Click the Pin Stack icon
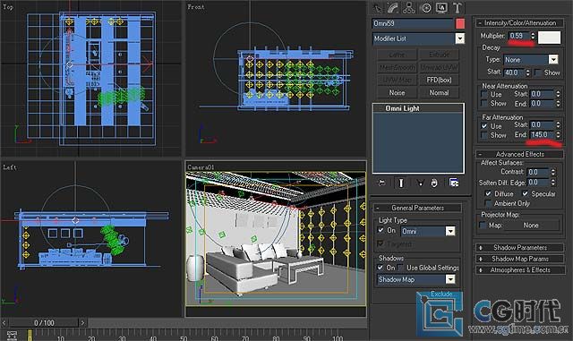This screenshot has width=573, height=341. pos(381,183)
